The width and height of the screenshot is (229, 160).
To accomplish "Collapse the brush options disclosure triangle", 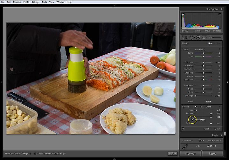I will tap(219, 107).
